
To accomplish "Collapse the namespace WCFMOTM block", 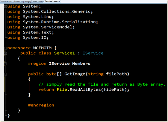I will coord(5,48).
